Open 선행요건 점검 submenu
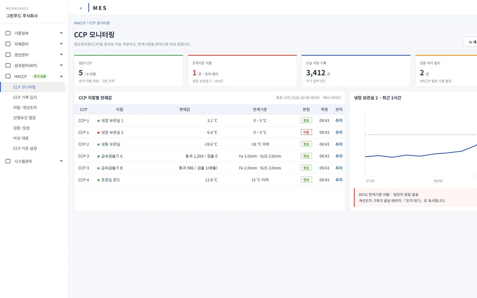This screenshot has height=298, width=477. coord(33,118)
